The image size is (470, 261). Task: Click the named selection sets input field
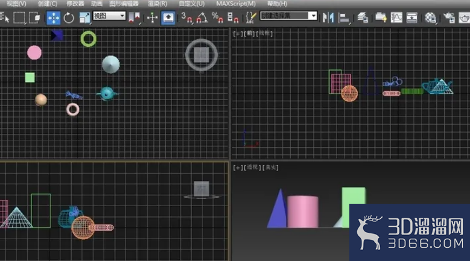(284, 16)
